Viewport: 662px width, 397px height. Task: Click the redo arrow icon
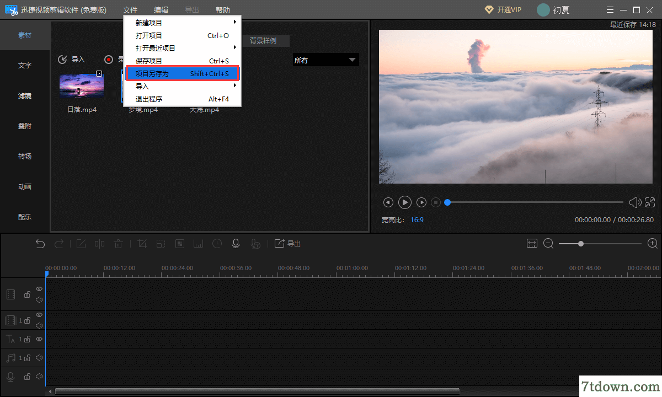click(59, 244)
